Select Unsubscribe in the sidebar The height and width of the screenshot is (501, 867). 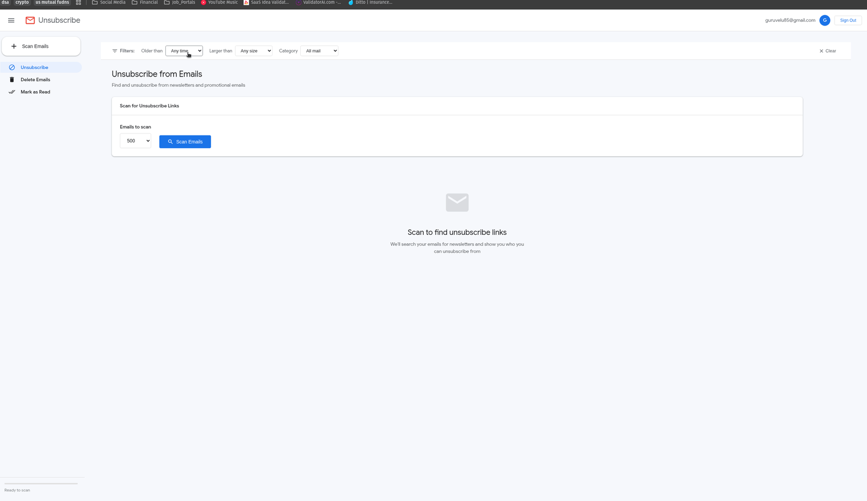(41, 67)
